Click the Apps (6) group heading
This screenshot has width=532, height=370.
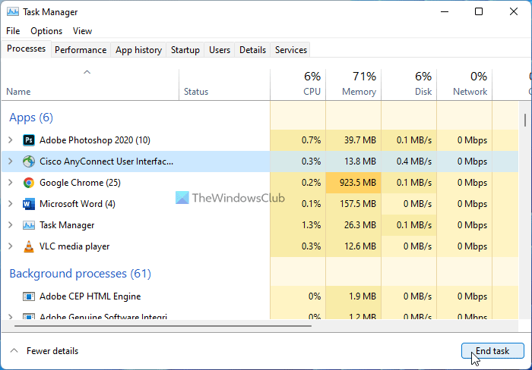[x=31, y=118]
